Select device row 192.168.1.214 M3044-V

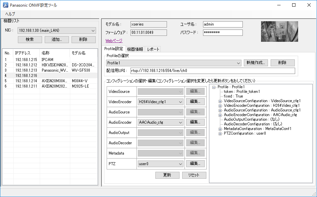[x=50, y=81]
